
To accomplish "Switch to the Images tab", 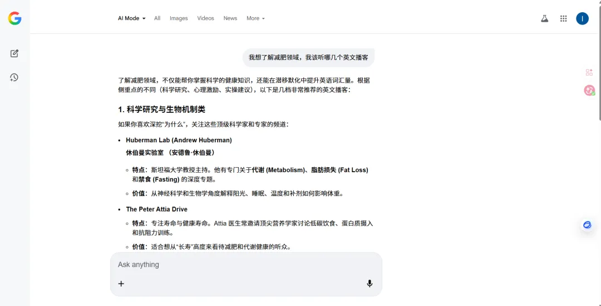I will pyautogui.click(x=179, y=18).
